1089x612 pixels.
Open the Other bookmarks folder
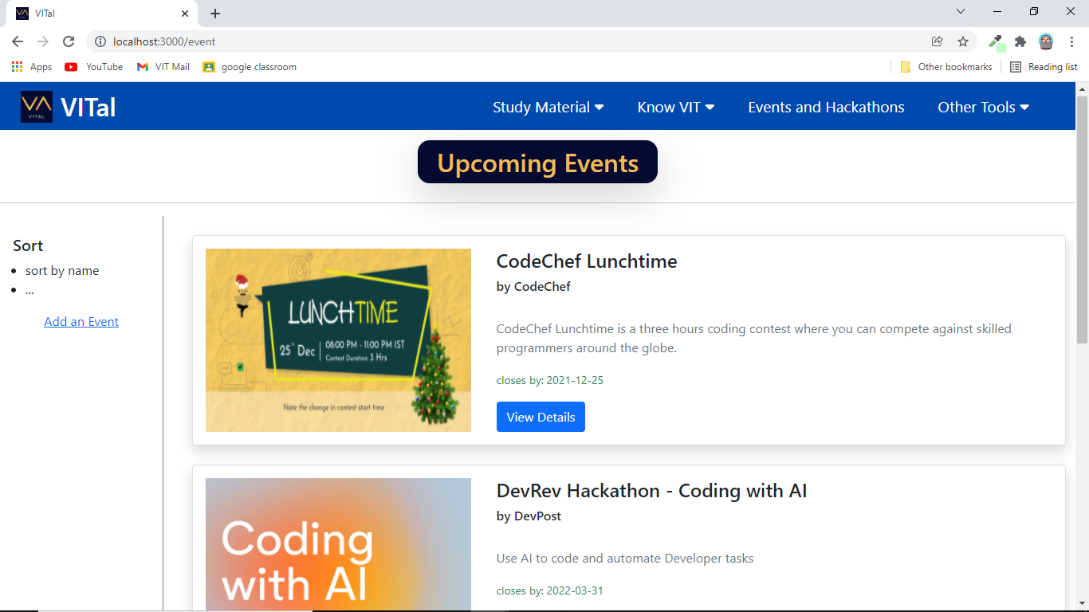pyautogui.click(x=946, y=67)
